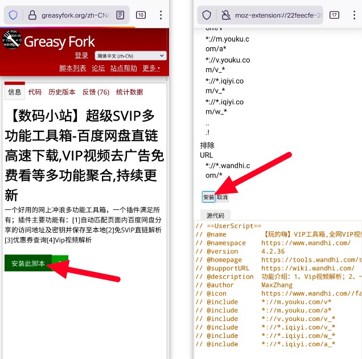Click the @name code line

(x=278, y=234)
